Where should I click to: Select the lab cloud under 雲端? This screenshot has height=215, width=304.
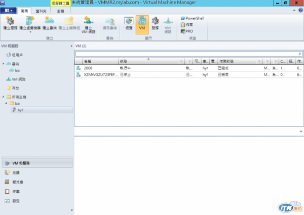(x=15, y=70)
